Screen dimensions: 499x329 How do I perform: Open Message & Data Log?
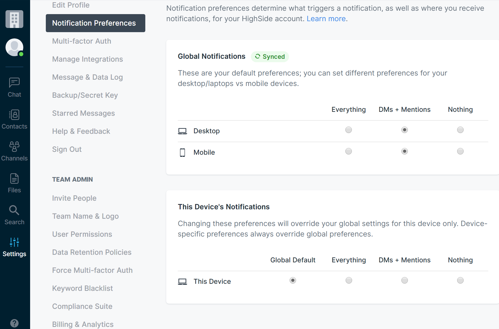[87, 77]
